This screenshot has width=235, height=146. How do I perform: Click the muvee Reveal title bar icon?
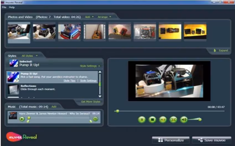[2, 2]
